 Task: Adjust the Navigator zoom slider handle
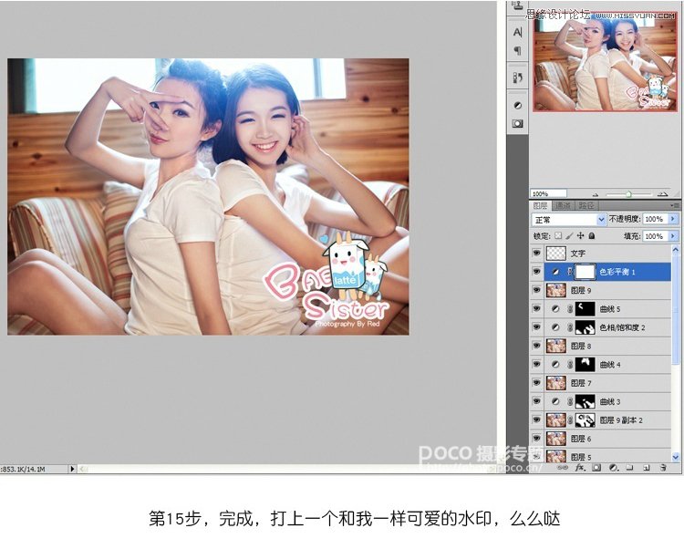pyautogui.click(x=628, y=194)
